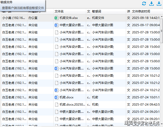Click the rightmost download icon
The height and width of the screenshot is (127, 163).
[x=159, y=3]
